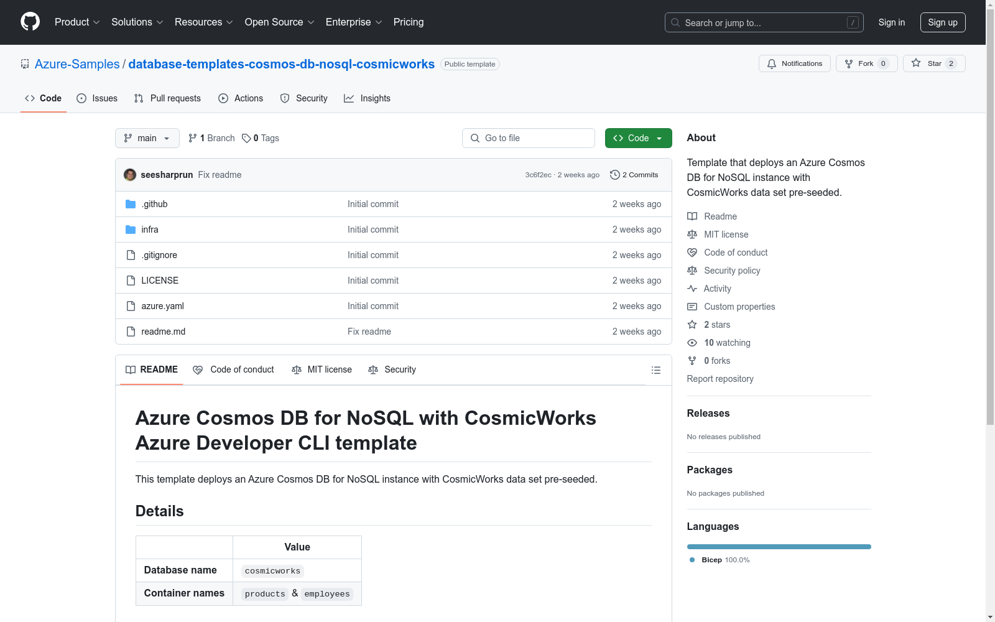View the 1 Branch link

tap(212, 138)
